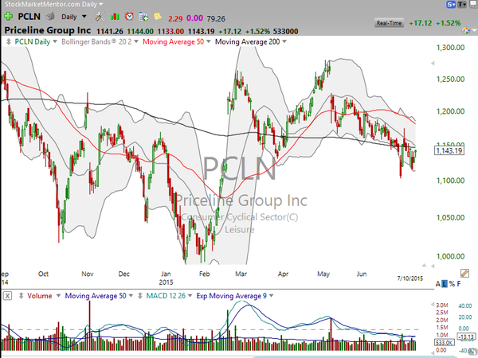Click the green plus add-symbol icon
The width and height of the screenshot is (478, 358).
pyautogui.click(x=8, y=17)
